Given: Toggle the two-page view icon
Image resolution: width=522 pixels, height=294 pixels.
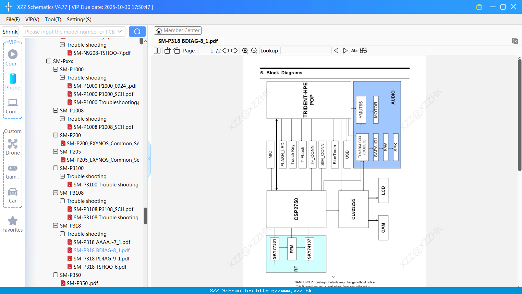Looking at the screenshot, I should click(157, 51).
